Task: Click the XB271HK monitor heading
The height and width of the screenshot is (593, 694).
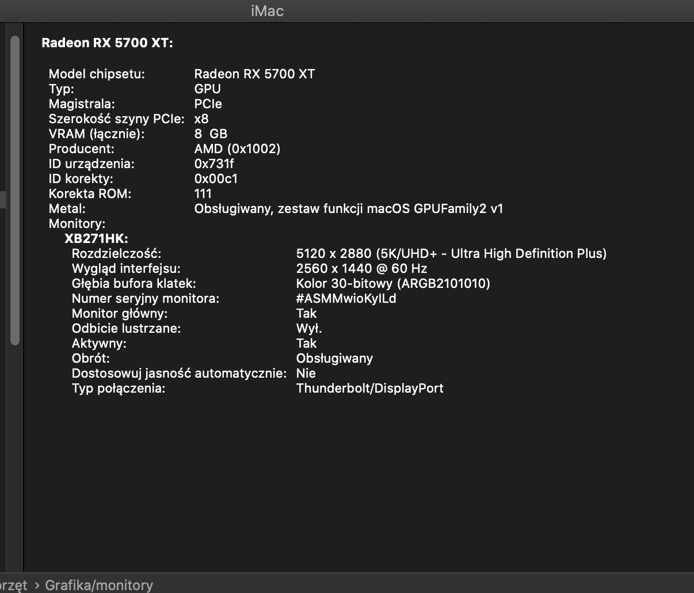Action: point(96,238)
